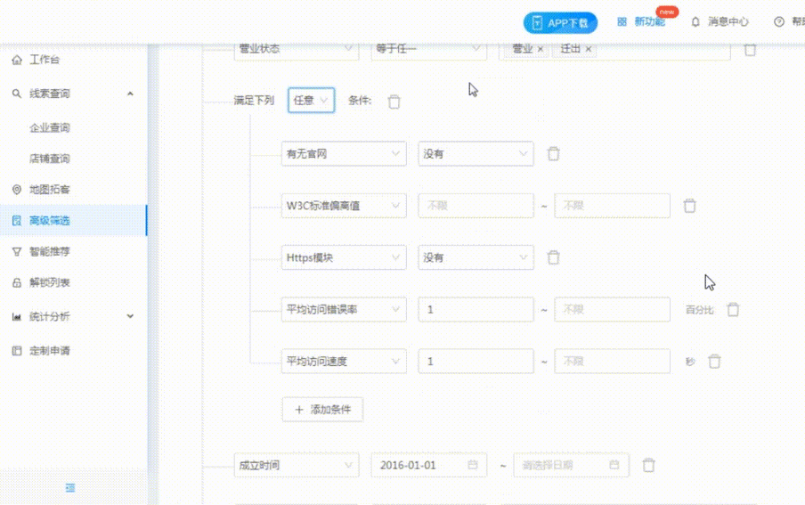Screen dimensions: 805x505
Task: Click 平均访问错误率 maximum value field
Action: tap(612, 309)
